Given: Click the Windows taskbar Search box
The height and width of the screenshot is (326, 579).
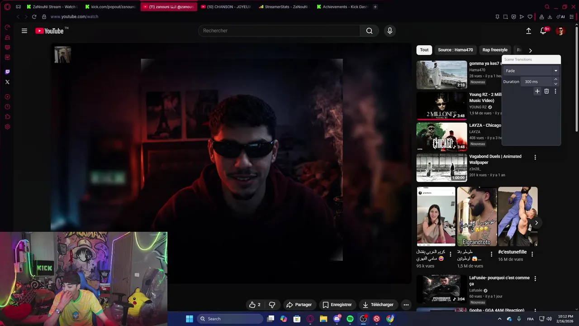Looking at the screenshot, I should pos(231,319).
